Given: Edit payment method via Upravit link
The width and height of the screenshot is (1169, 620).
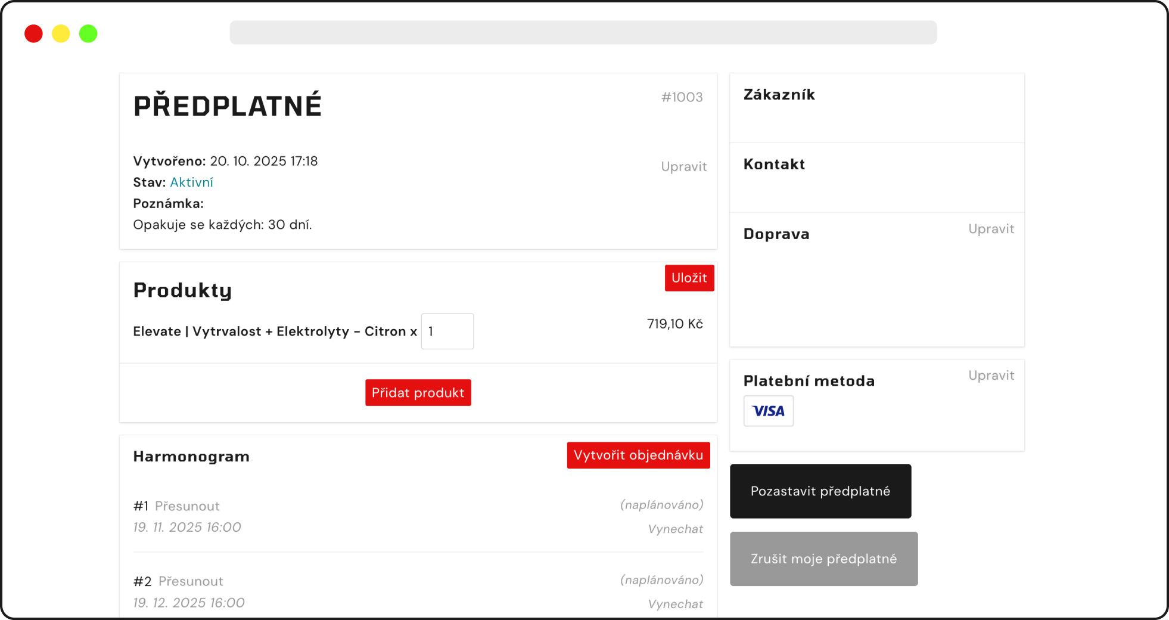Looking at the screenshot, I should tap(991, 376).
